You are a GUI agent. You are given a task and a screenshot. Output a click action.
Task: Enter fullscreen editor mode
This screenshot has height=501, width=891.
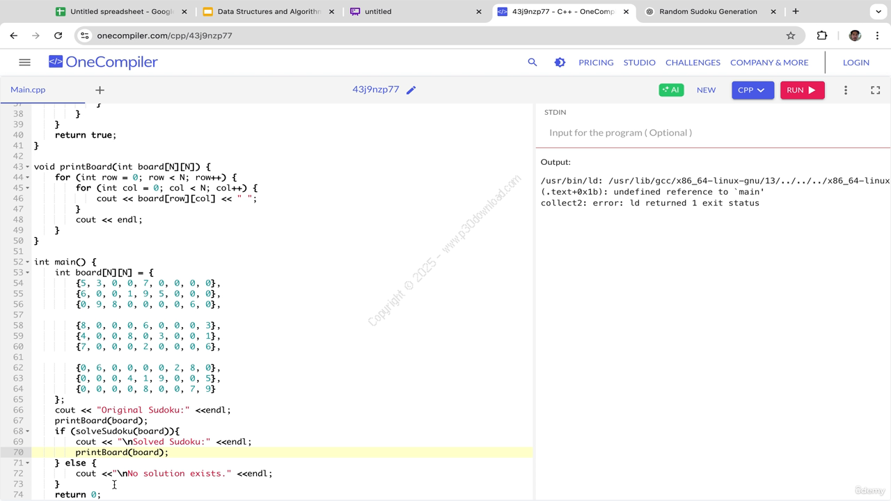coord(876,90)
